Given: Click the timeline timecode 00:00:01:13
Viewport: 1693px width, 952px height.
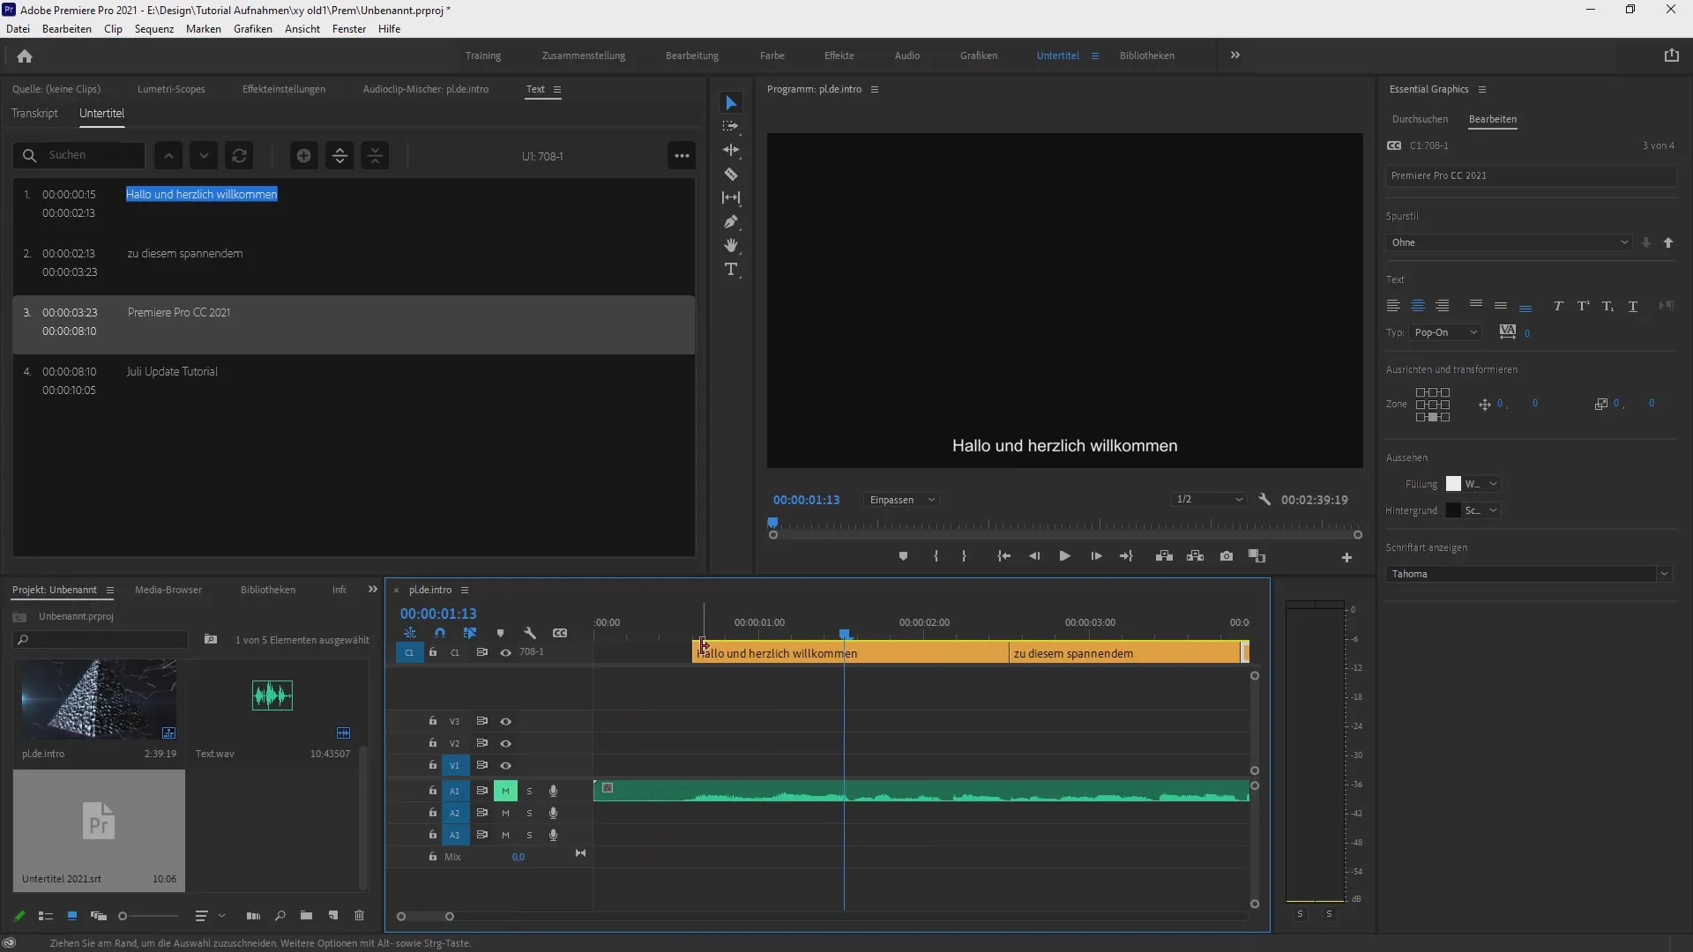Looking at the screenshot, I should point(438,614).
